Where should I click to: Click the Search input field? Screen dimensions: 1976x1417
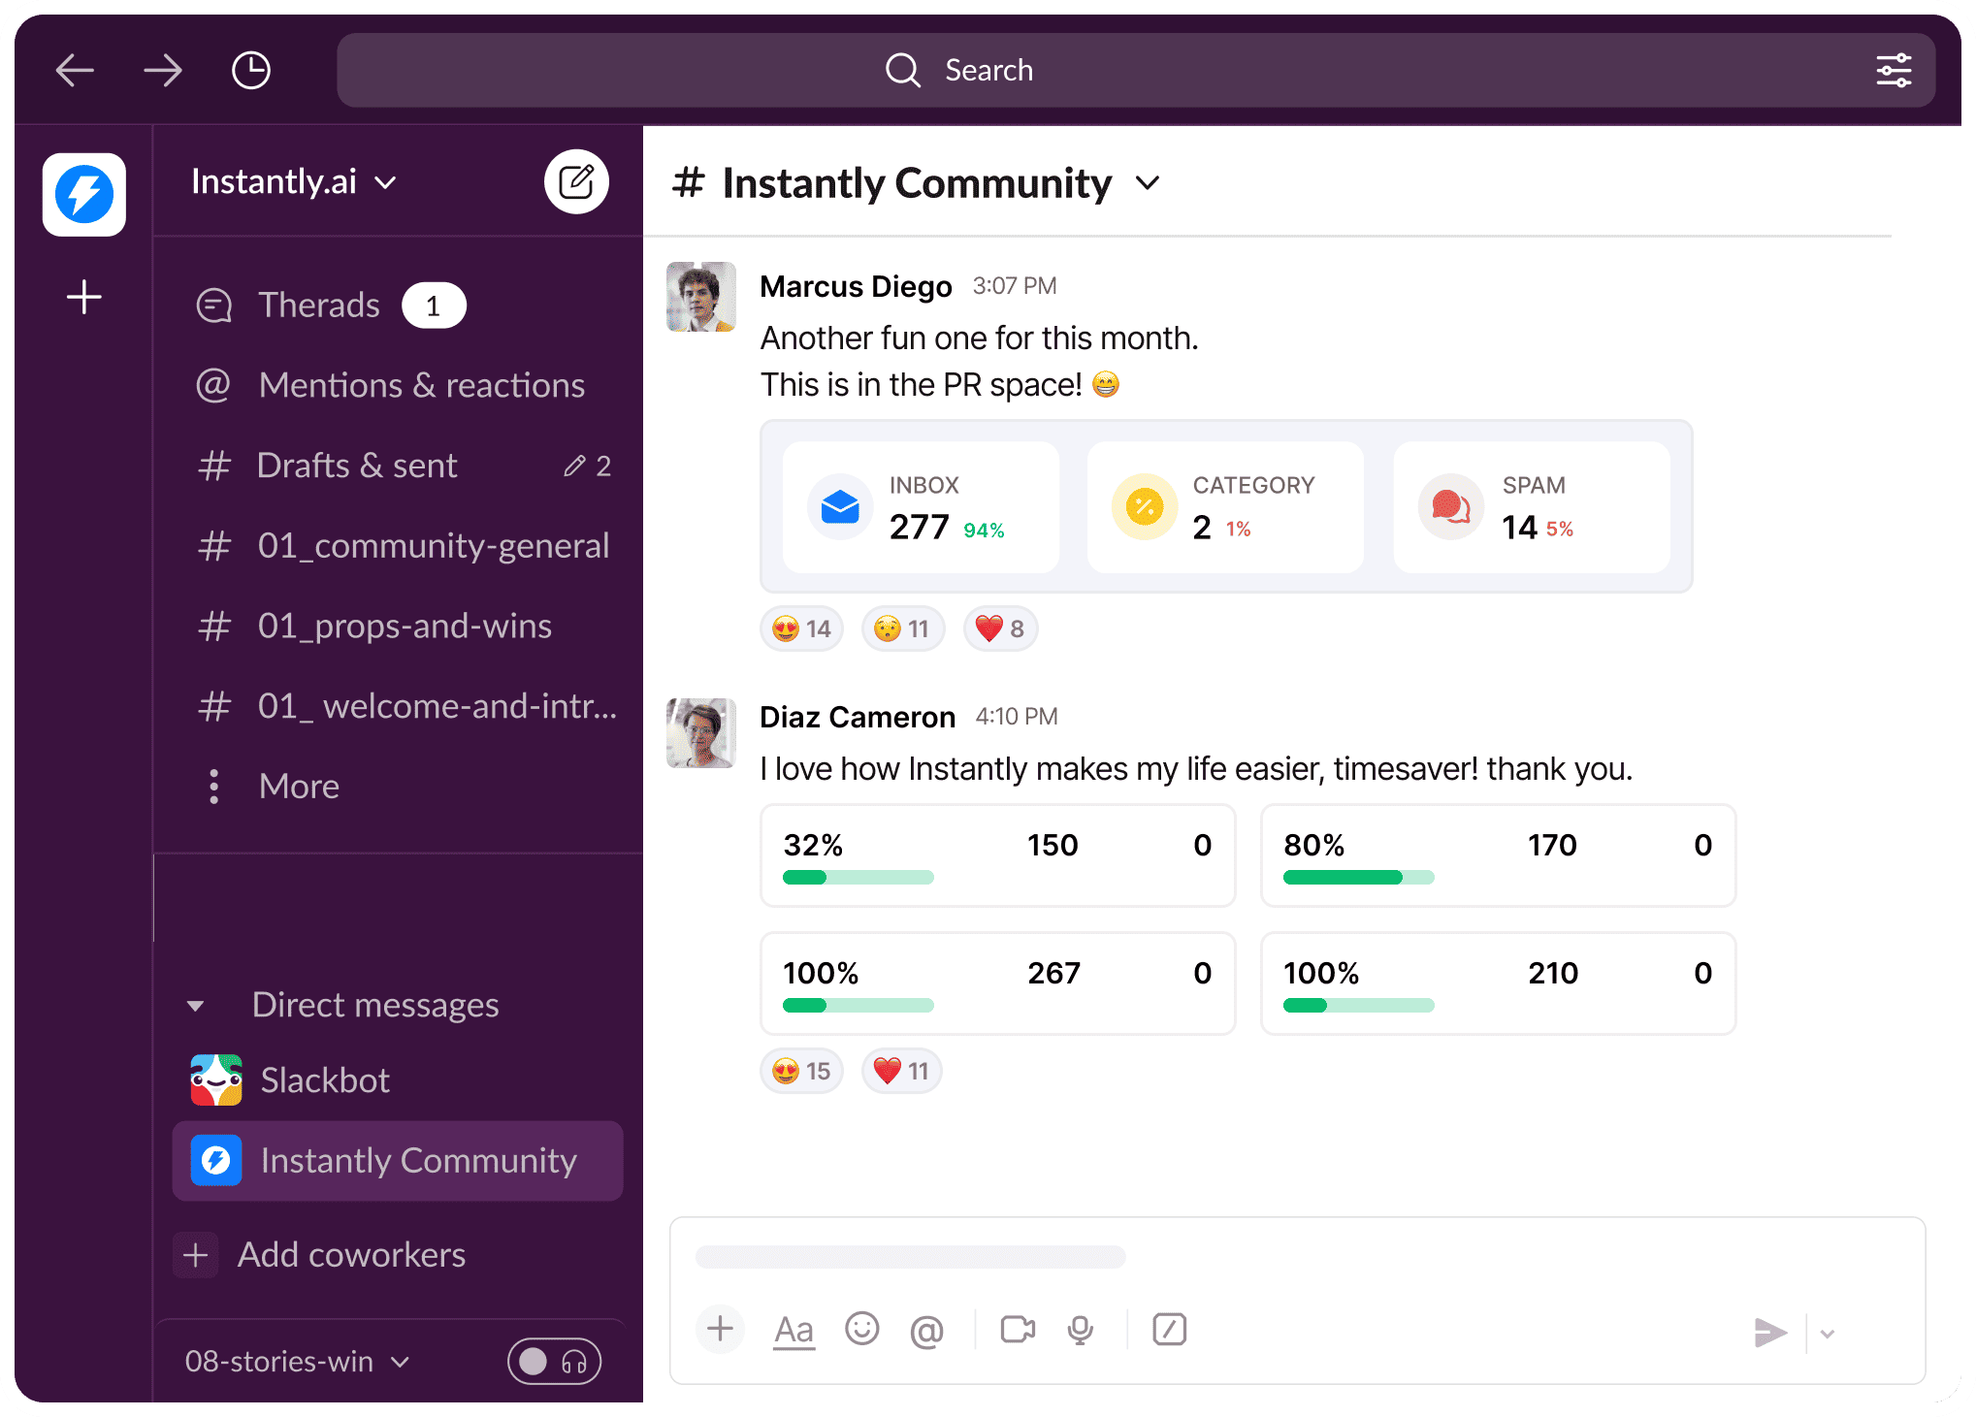[x=988, y=70]
